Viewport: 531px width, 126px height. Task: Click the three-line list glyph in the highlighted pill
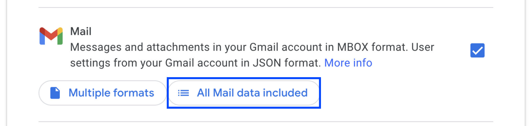[183, 93]
